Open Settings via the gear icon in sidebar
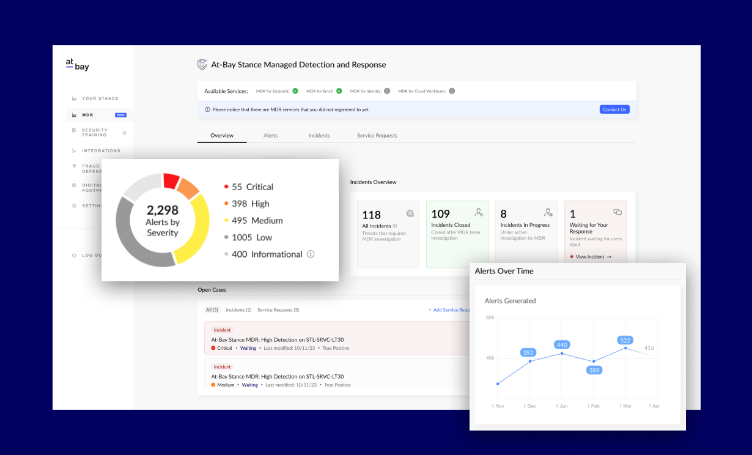The width and height of the screenshot is (752, 455). click(x=74, y=205)
